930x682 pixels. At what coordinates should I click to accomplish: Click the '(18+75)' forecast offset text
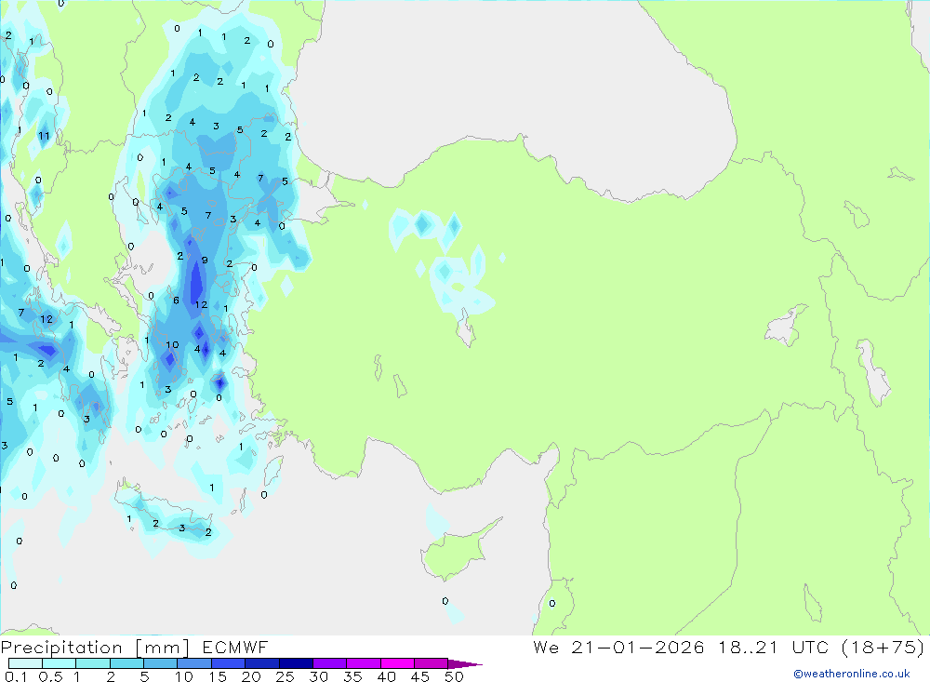coord(883,647)
